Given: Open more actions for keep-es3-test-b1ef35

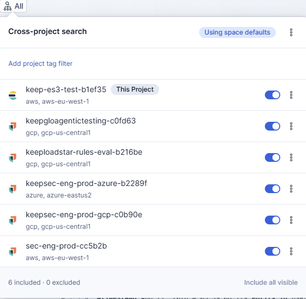Looking at the screenshot, I should click(x=291, y=95).
